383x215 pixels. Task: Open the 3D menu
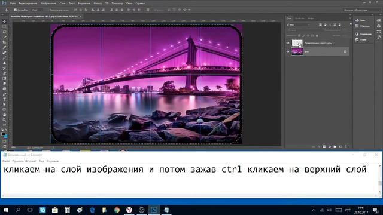tap(107, 4)
